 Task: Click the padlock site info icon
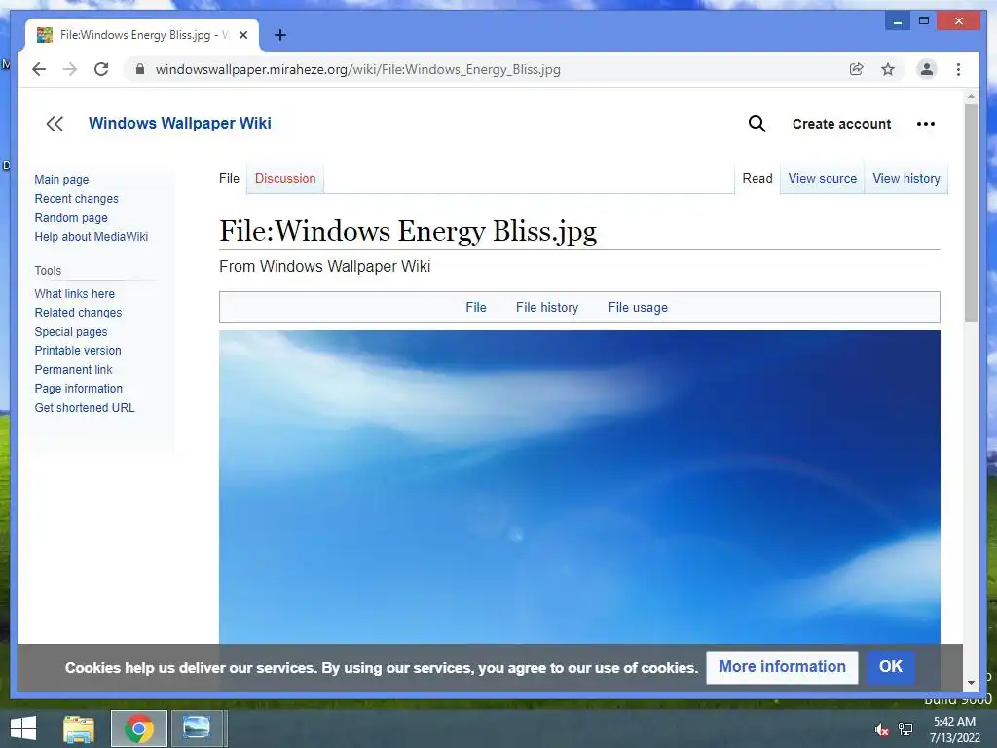[140, 69]
